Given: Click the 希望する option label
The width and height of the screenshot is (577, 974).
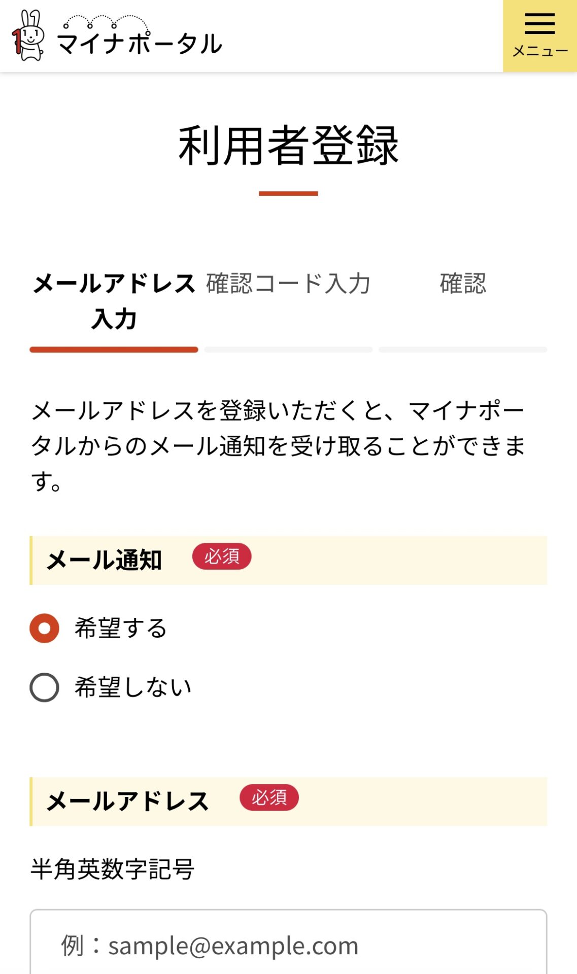Looking at the screenshot, I should [121, 628].
